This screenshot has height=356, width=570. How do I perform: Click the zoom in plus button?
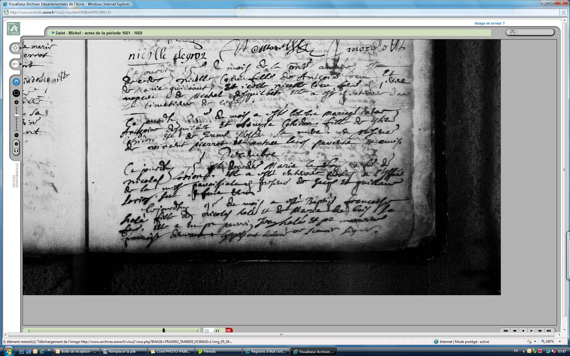pyautogui.click(x=16, y=102)
